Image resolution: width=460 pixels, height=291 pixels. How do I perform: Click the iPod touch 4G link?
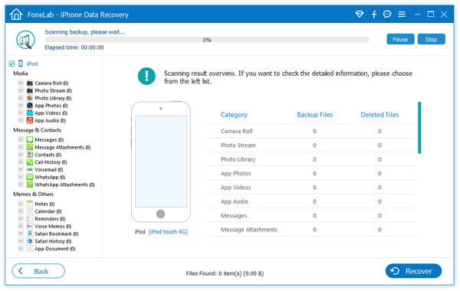pyautogui.click(x=168, y=231)
